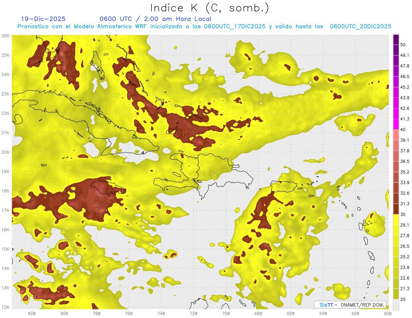Click the '20N' latitude label
The height and width of the screenshot is (318, 412).
pos(5,152)
